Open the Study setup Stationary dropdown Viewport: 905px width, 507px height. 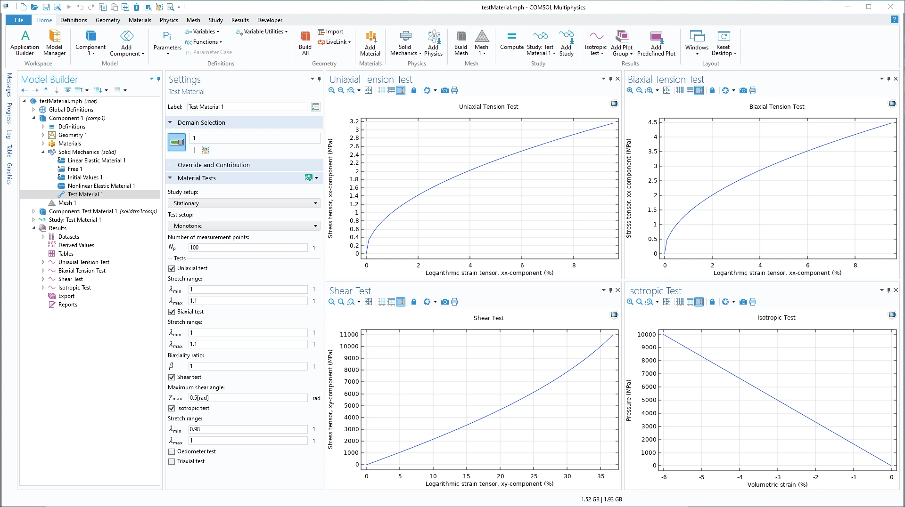(244, 203)
